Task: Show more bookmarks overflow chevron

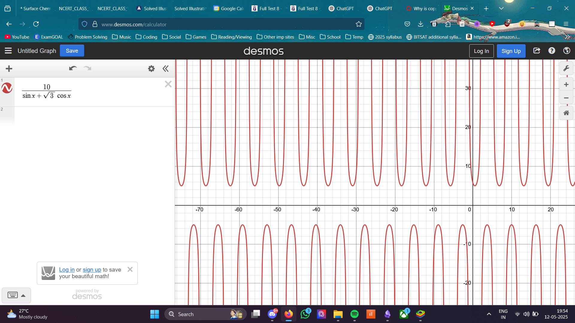Action: click(567, 37)
